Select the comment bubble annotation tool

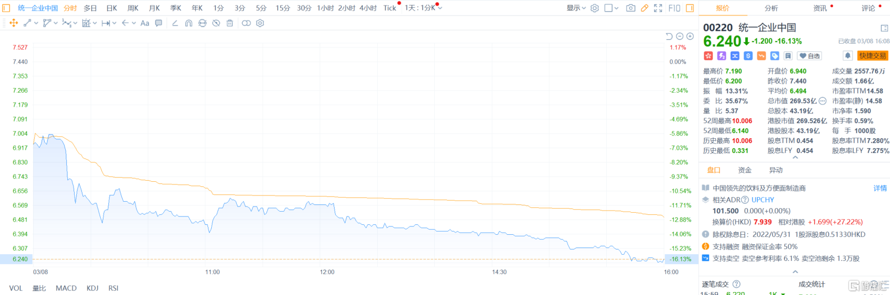[159, 23]
